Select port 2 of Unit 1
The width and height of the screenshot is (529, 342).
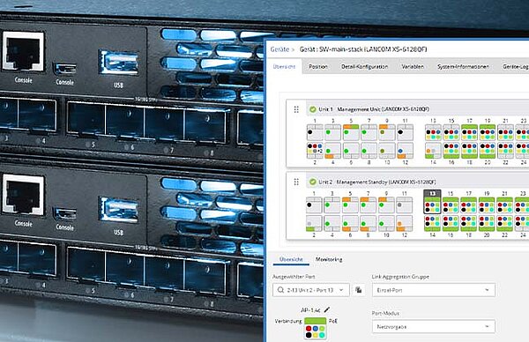tap(315, 151)
